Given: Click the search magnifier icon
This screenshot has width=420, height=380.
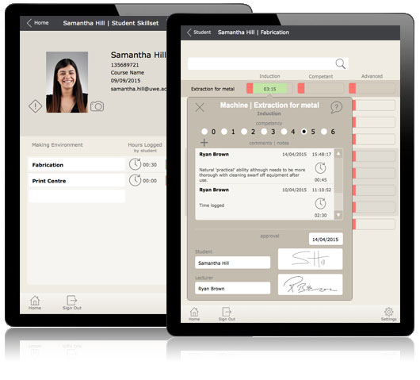Looking at the screenshot, I should click(x=340, y=63).
